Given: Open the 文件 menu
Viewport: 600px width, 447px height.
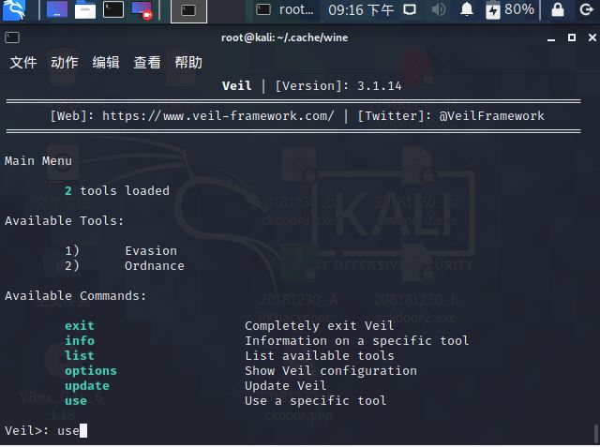Looking at the screenshot, I should [23, 63].
